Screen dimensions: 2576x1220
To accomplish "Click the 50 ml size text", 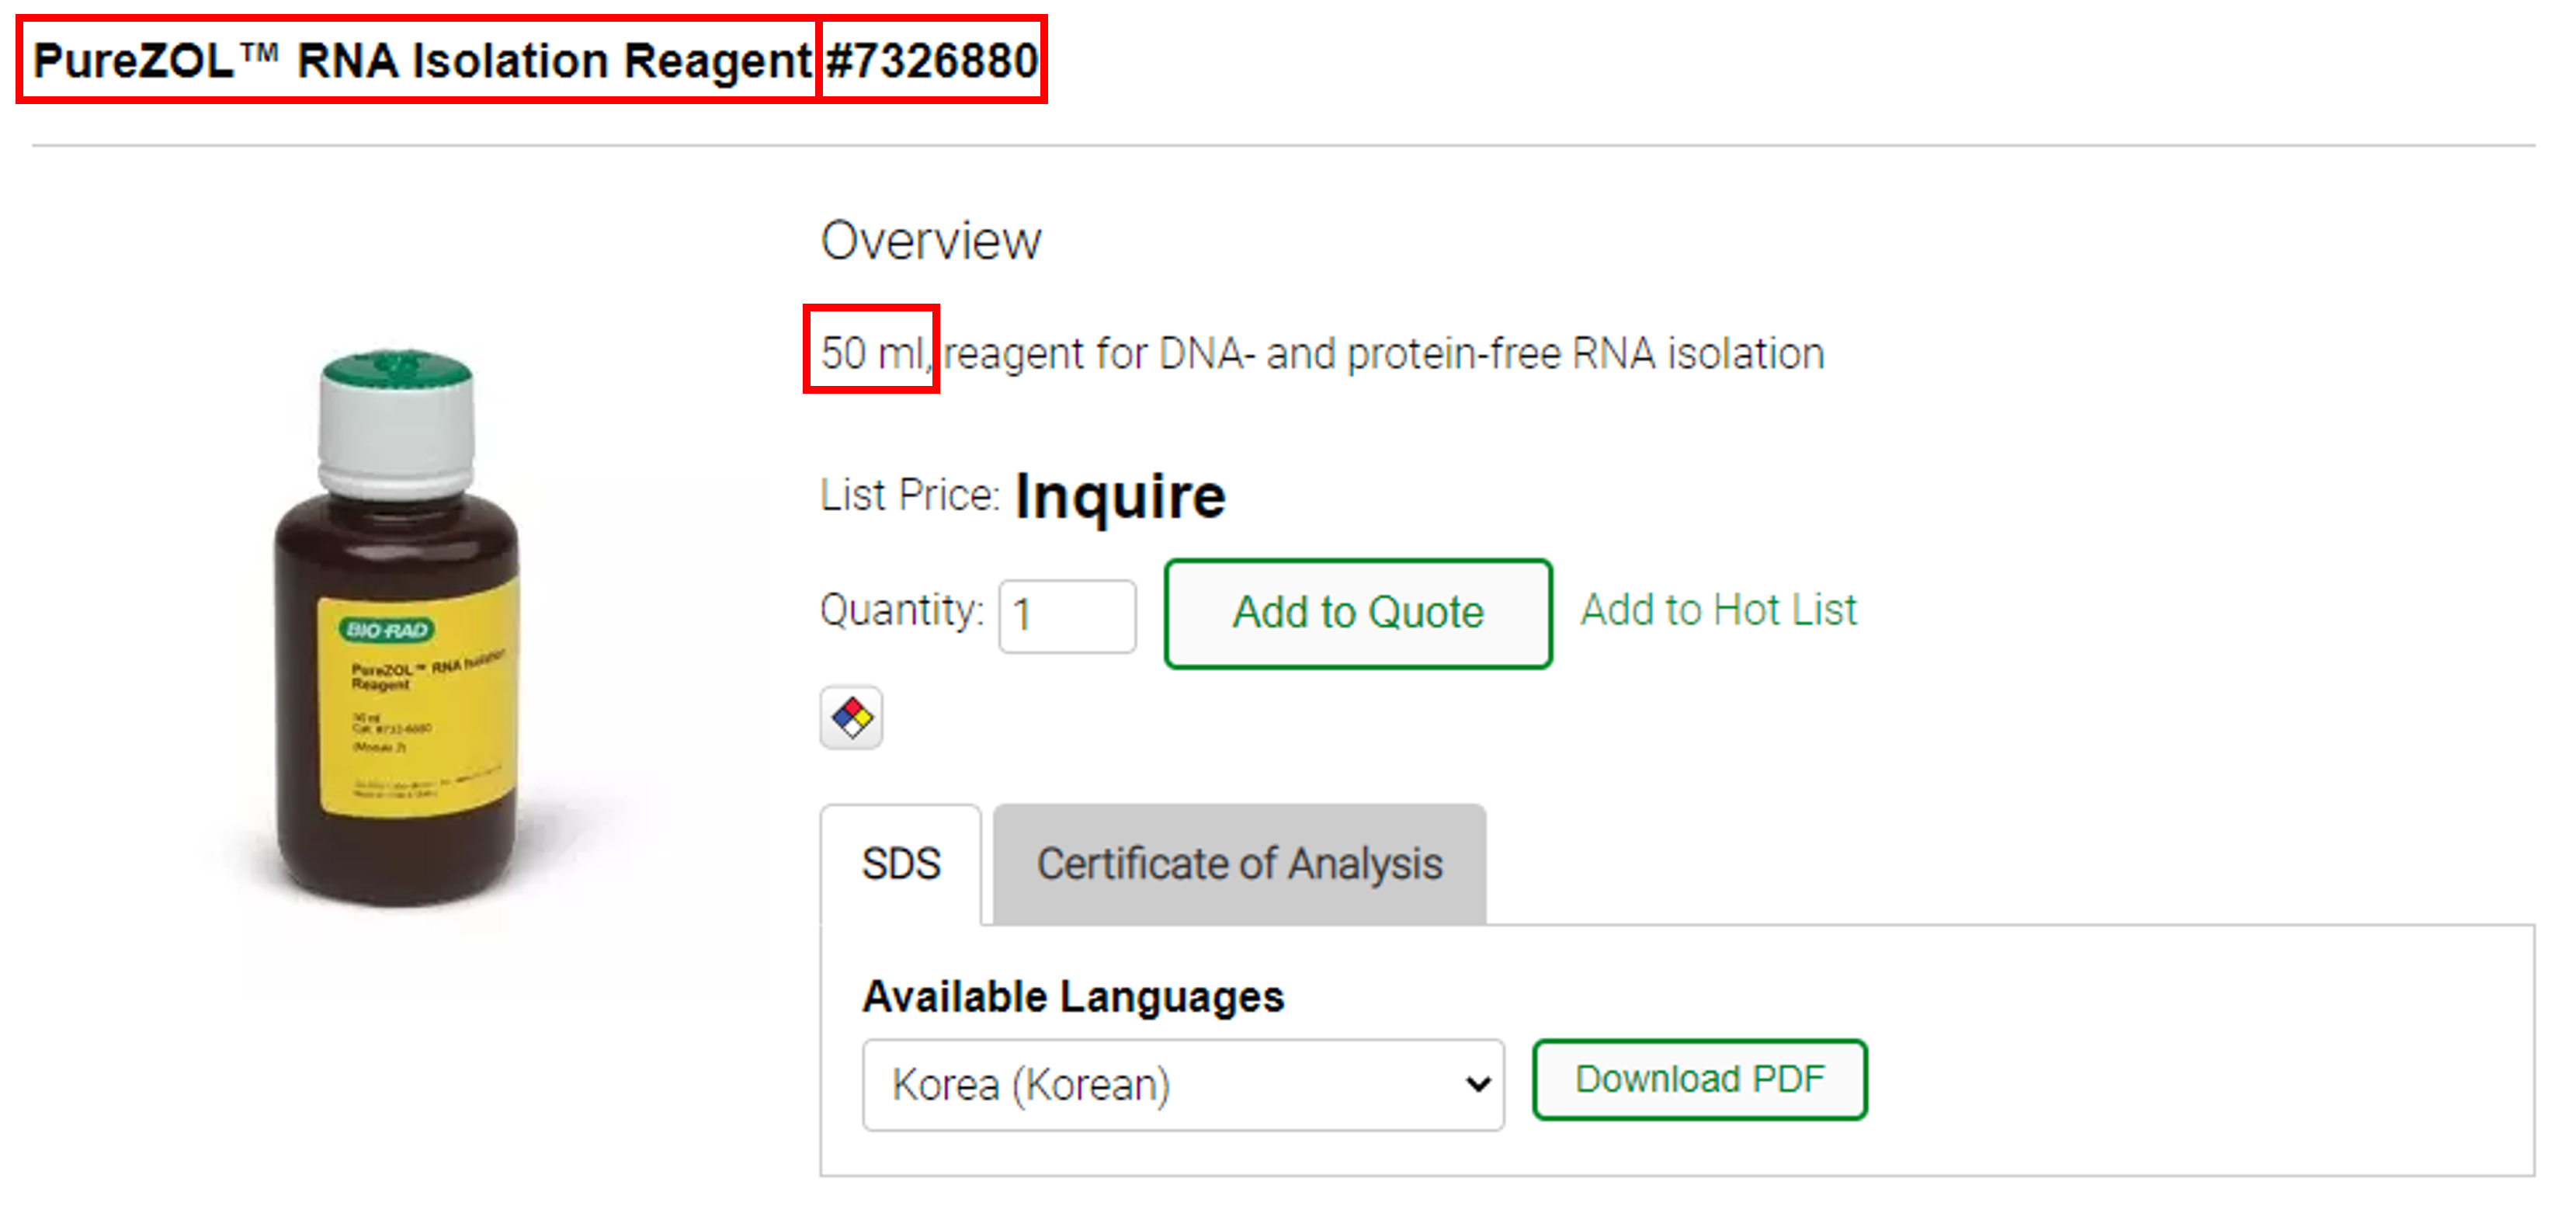I will pyautogui.click(x=871, y=353).
